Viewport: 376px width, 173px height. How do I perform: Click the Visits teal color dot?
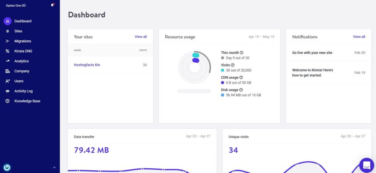click(223, 70)
